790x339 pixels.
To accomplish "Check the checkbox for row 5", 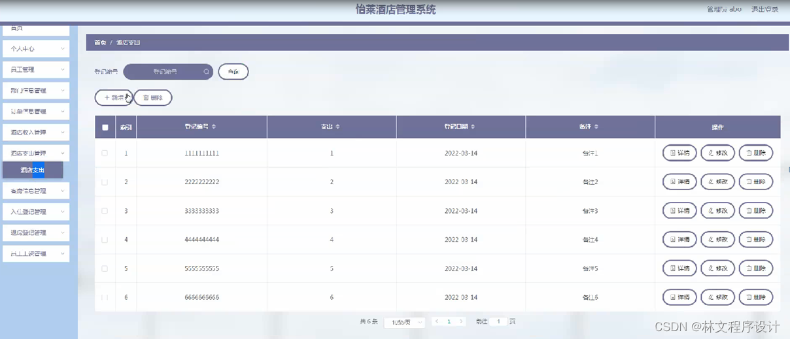I will [105, 268].
